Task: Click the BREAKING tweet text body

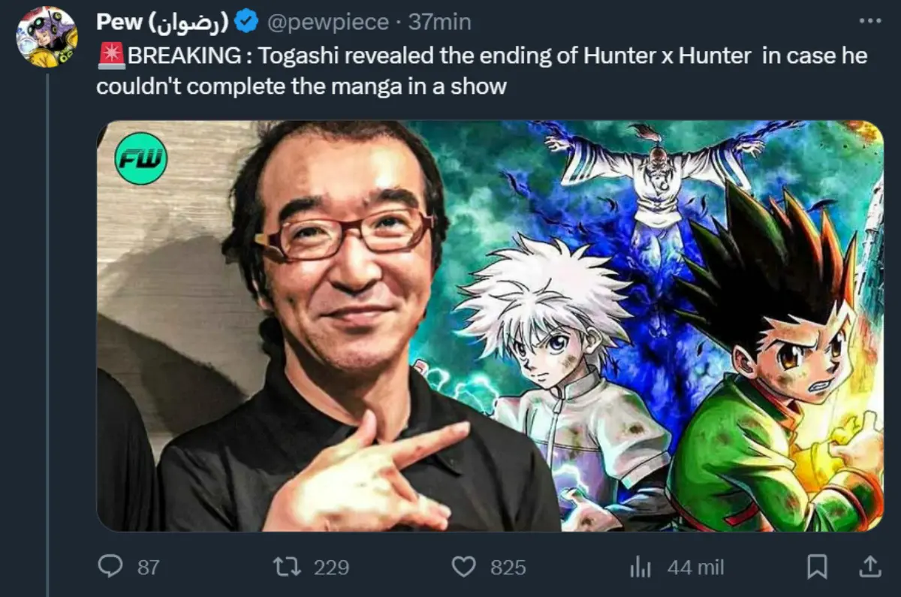Action: click(x=481, y=71)
